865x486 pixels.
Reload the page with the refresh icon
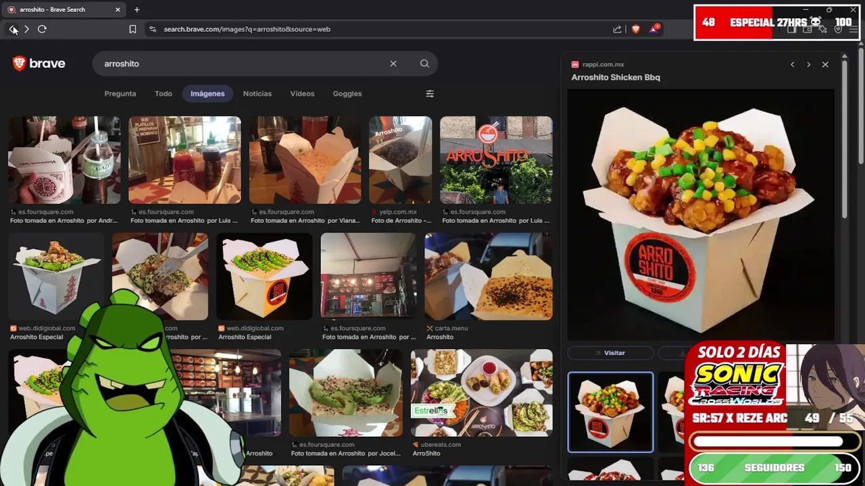(x=42, y=29)
